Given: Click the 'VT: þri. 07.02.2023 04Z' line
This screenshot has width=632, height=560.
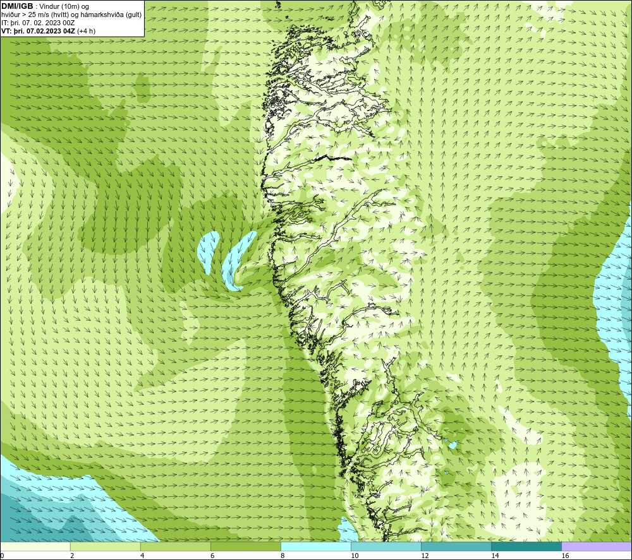Looking at the screenshot, I should point(39,31).
